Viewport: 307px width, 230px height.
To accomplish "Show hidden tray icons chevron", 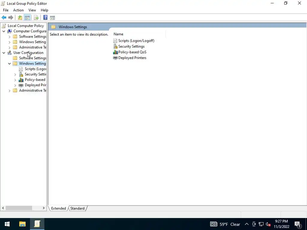I will point(247,224).
